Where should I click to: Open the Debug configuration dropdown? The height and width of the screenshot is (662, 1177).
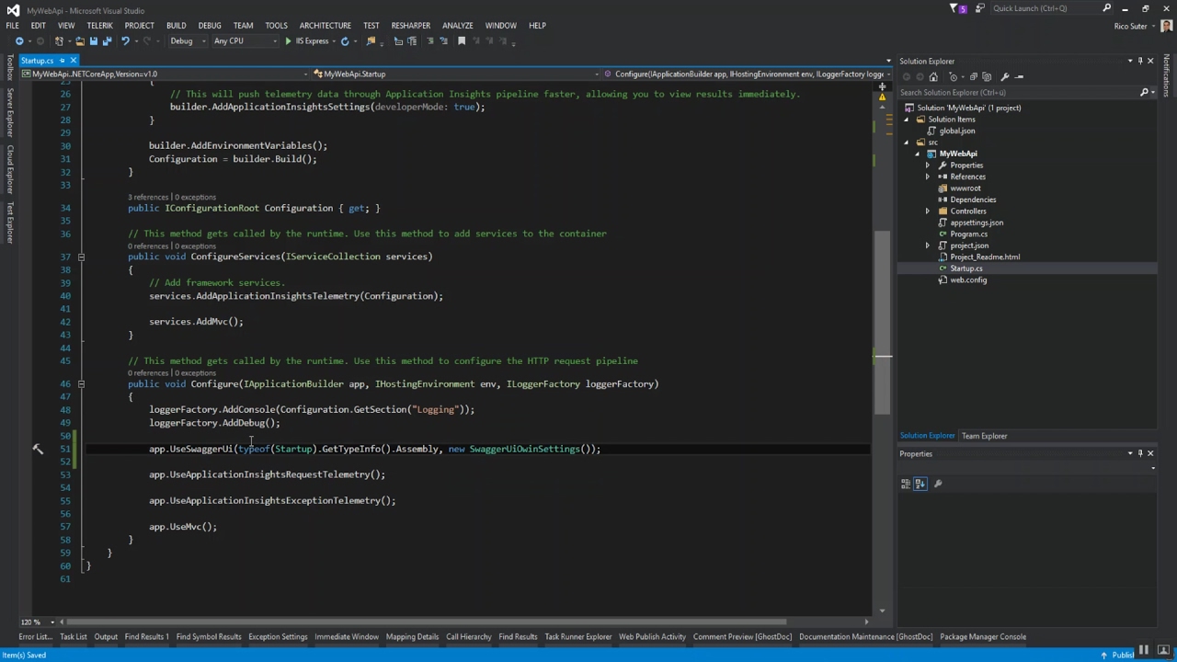[x=188, y=41]
